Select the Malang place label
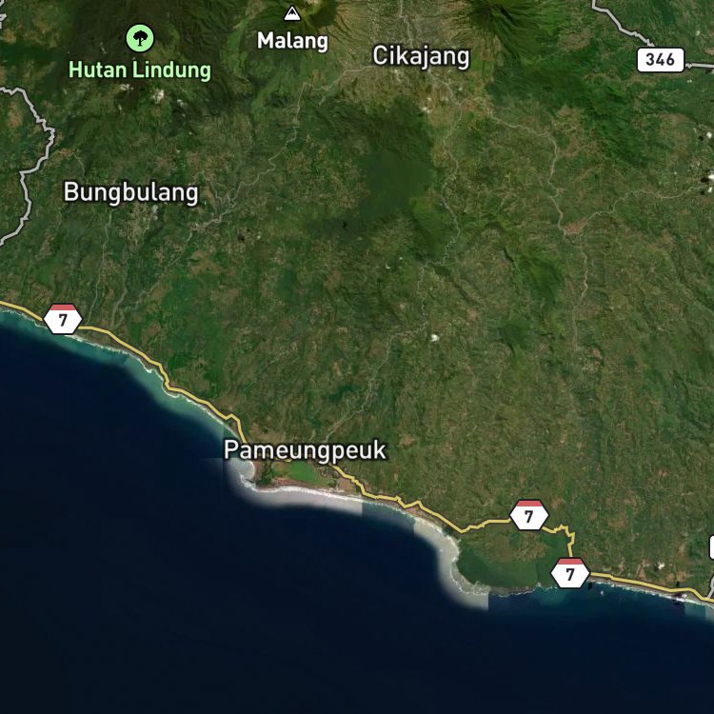This screenshot has height=714, width=714. click(292, 41)
